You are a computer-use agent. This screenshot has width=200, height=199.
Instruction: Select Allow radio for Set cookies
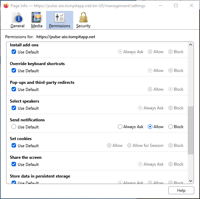[x=109, y=146]
